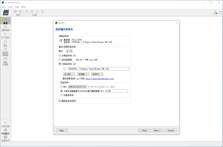This screenshot has width=223, height=147.
Task: Select the MSL vertical coordinate radio button
Action: [62, 87]
